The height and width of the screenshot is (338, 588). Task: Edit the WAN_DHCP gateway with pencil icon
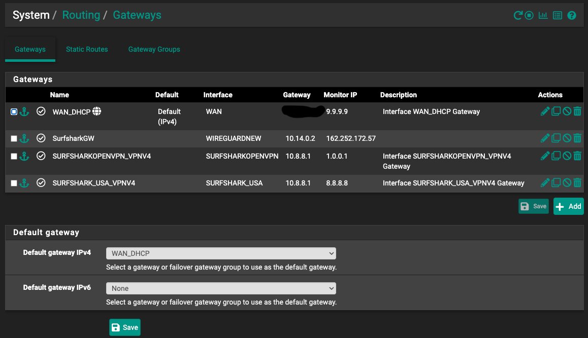(x=545, y=111)
